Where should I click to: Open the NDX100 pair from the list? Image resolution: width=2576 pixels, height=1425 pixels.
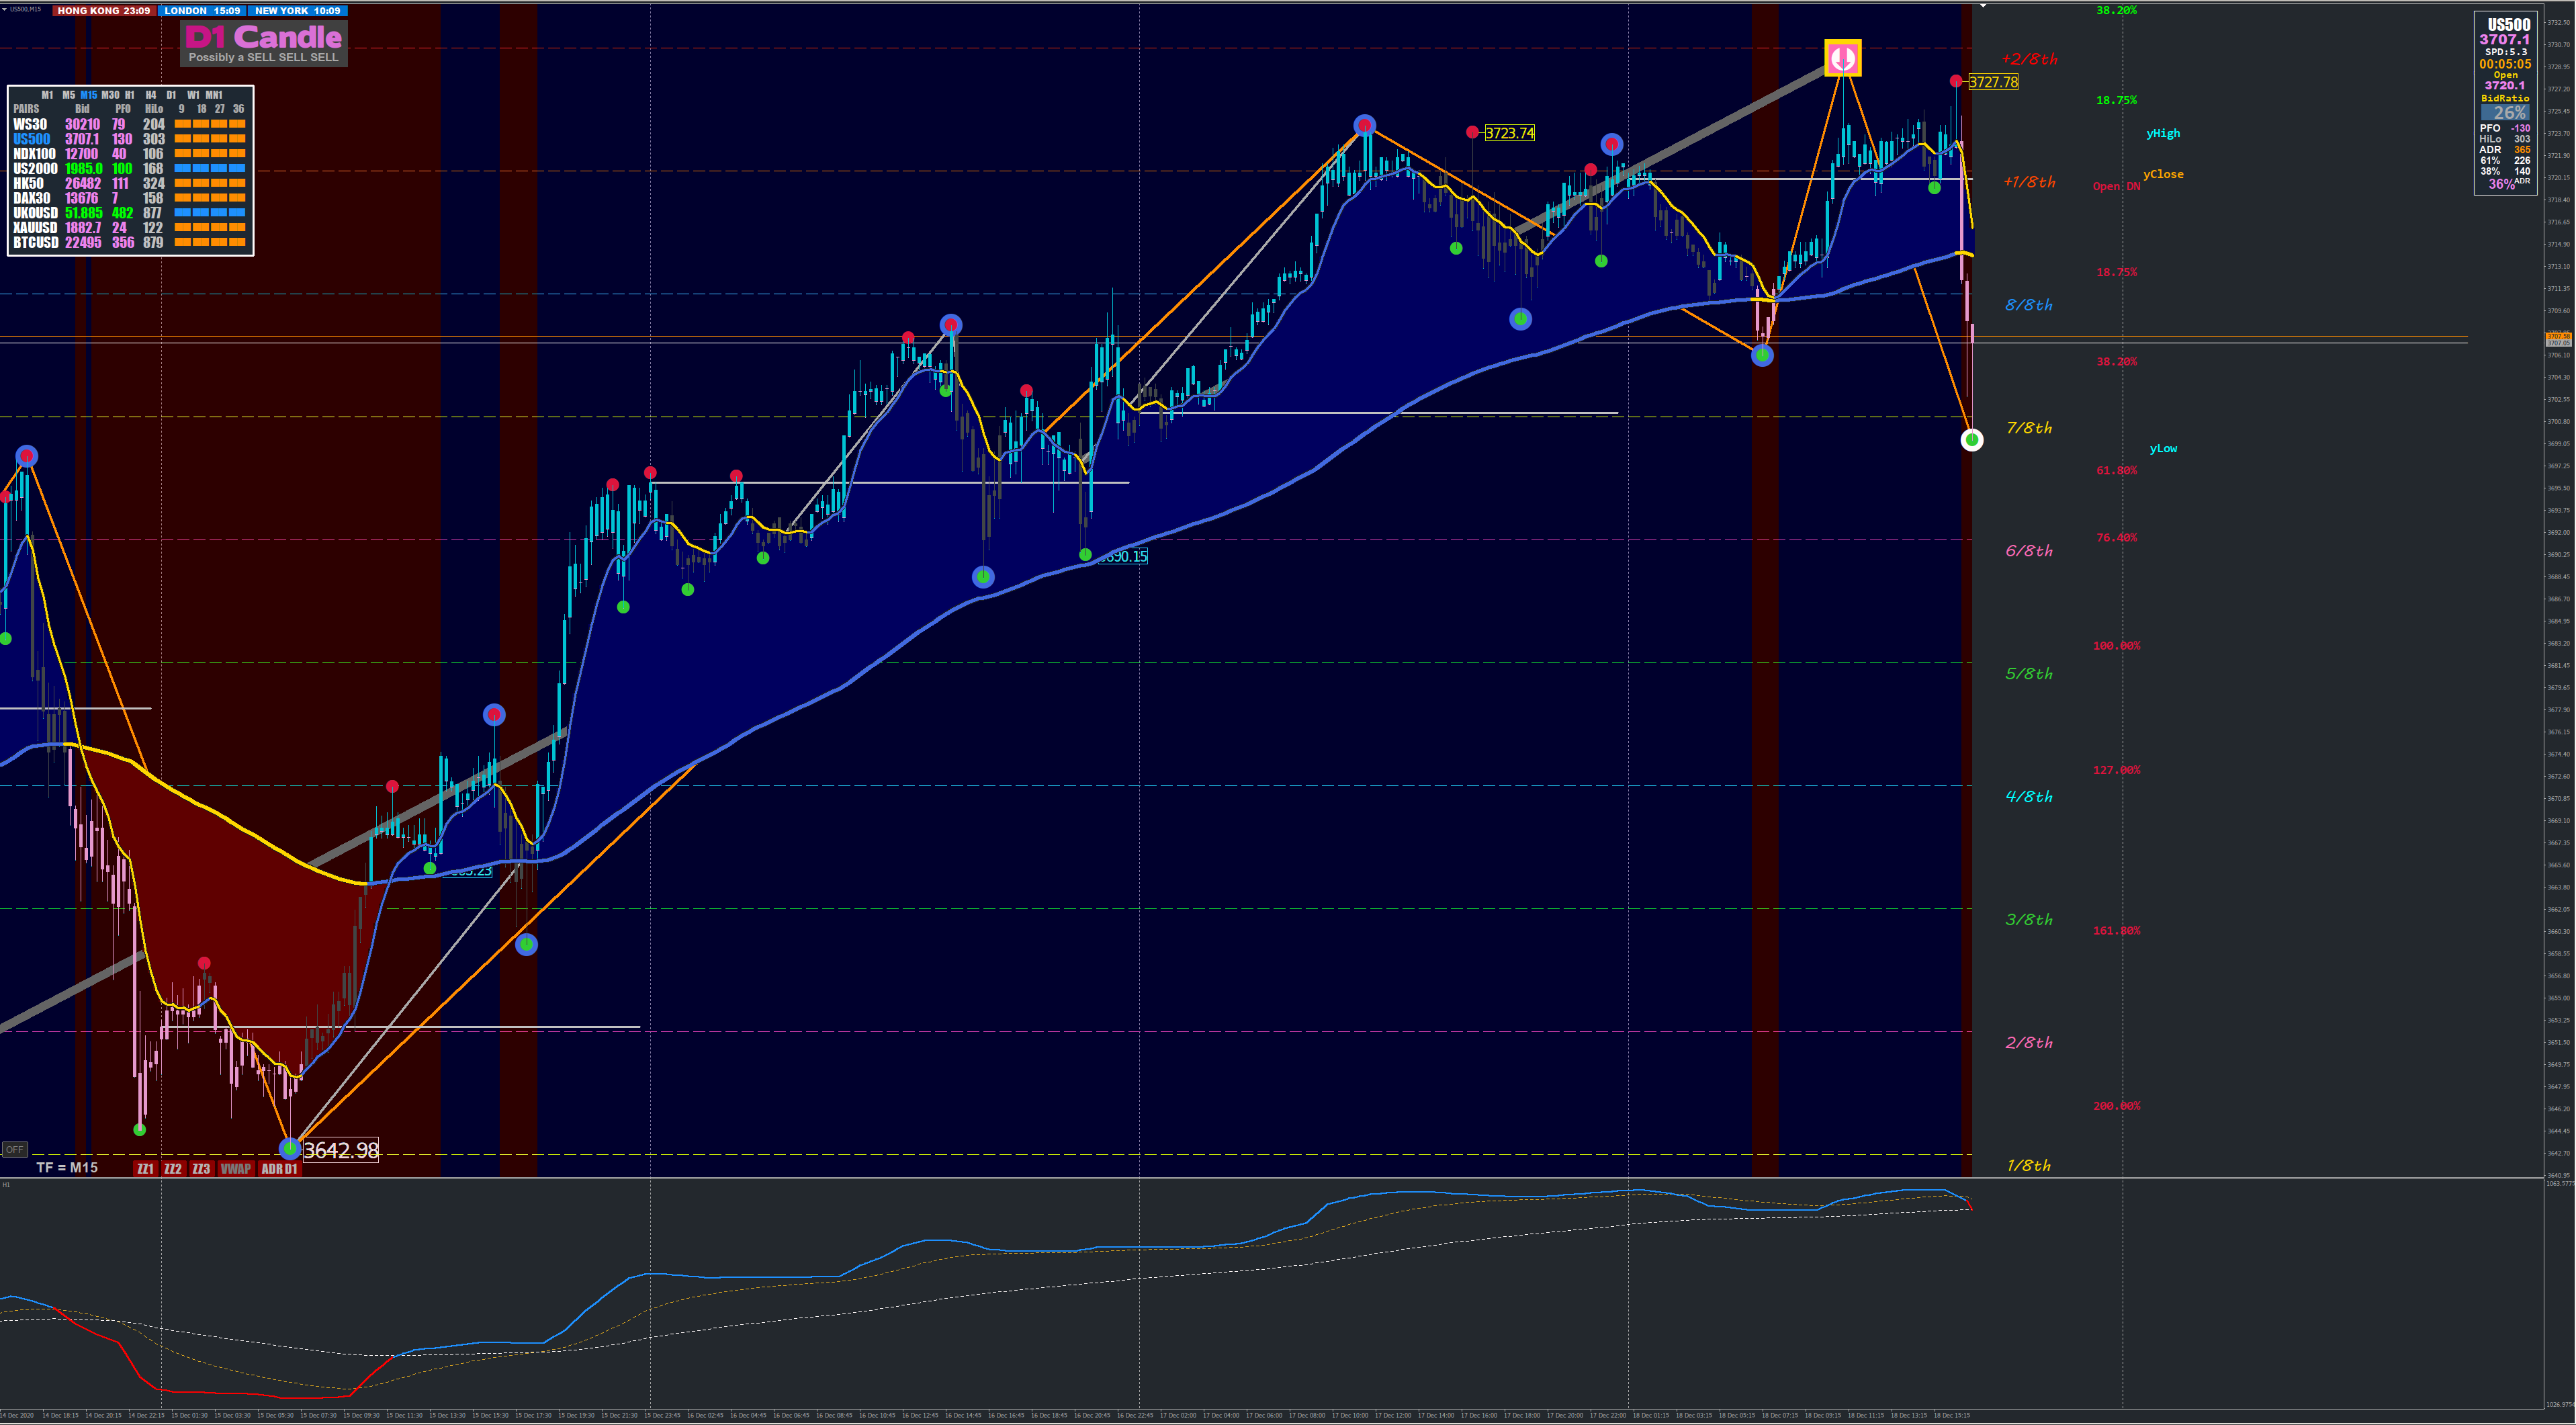pos(34,154)
